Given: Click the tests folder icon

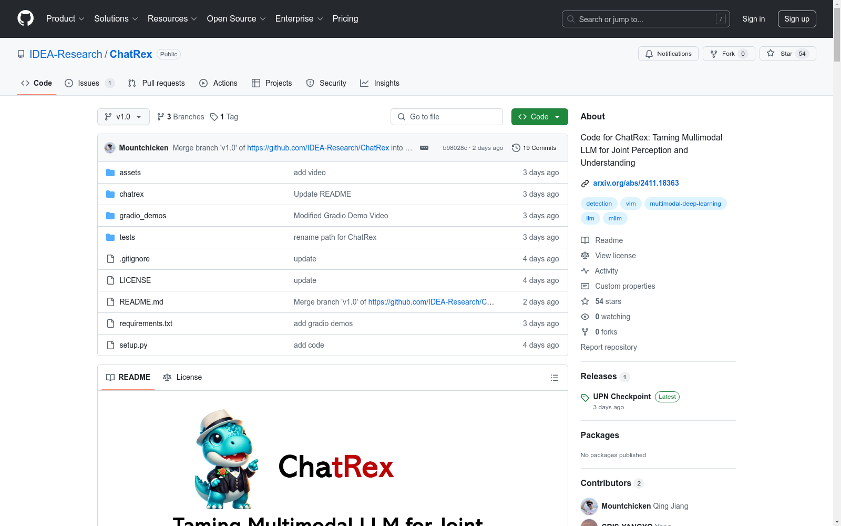Looking at the screenshot, I should pos(110,237).
